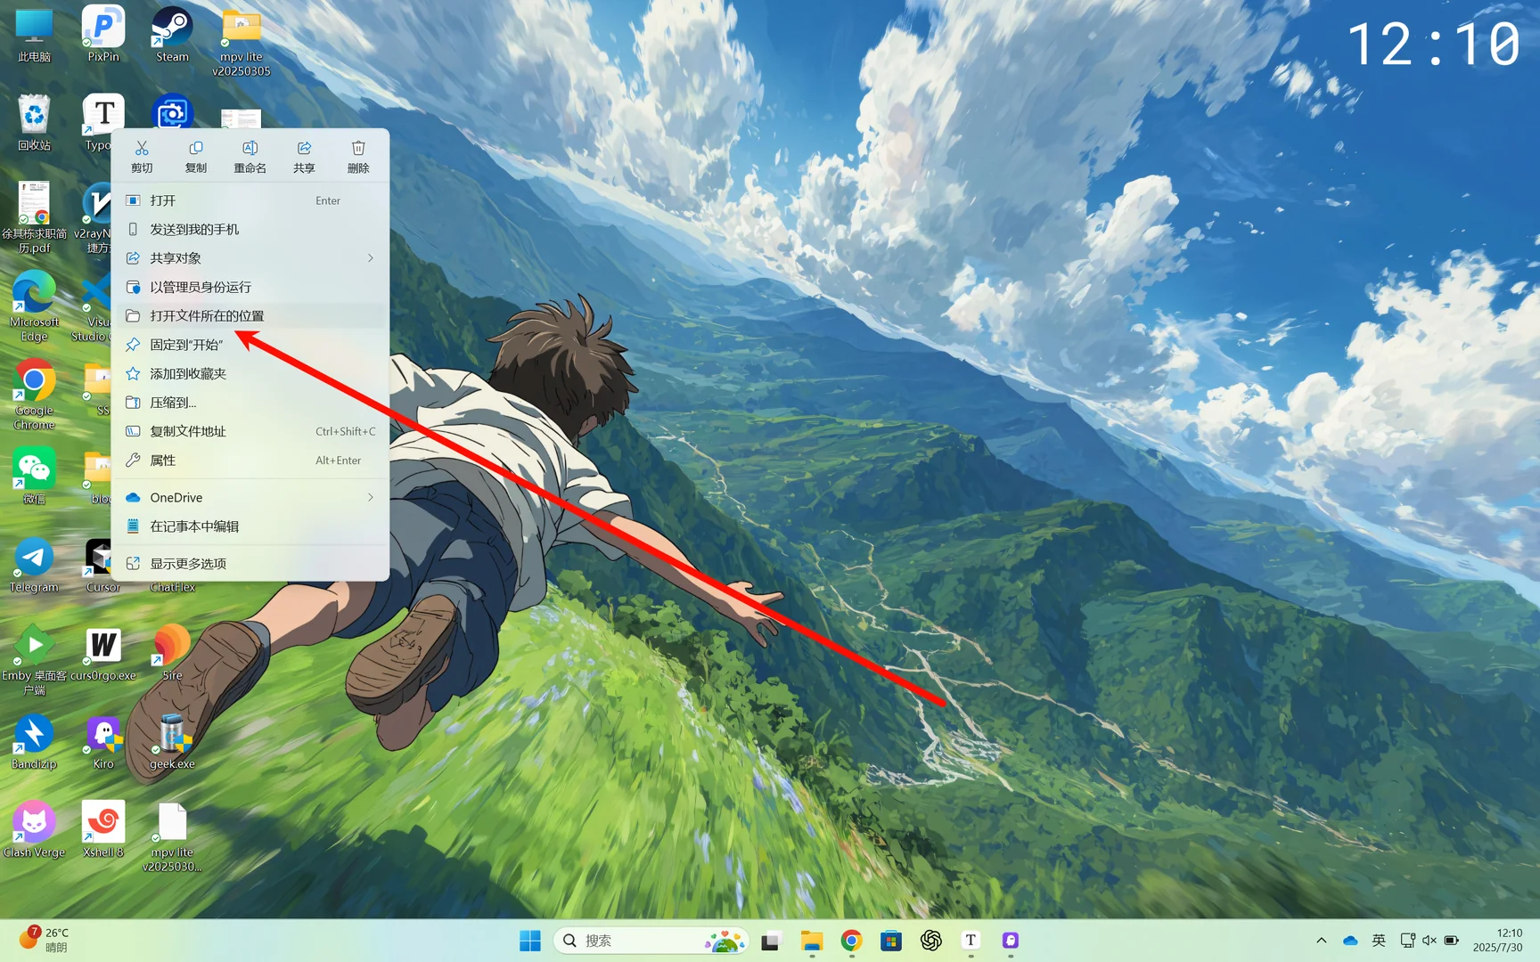Screen dimensions: 1540x962
Task: Switch the 英 input method indicator
Action: 1379,941
